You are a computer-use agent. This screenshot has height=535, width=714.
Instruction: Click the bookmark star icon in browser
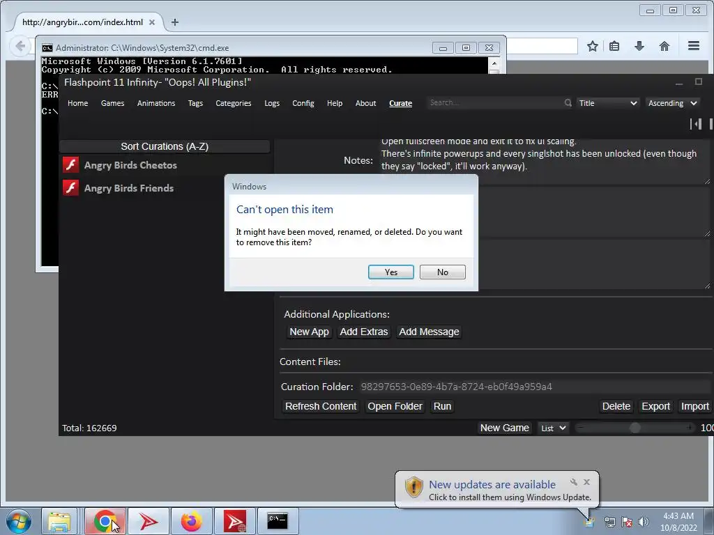pos(592,46)
